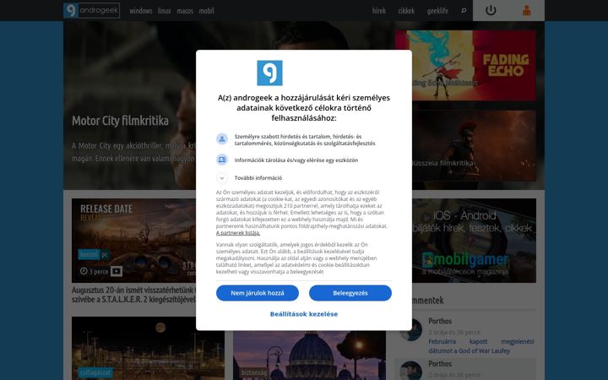The image size is (608, 380).
Task: Click the personalized ads person icon
Action: [x=222, y=138]
